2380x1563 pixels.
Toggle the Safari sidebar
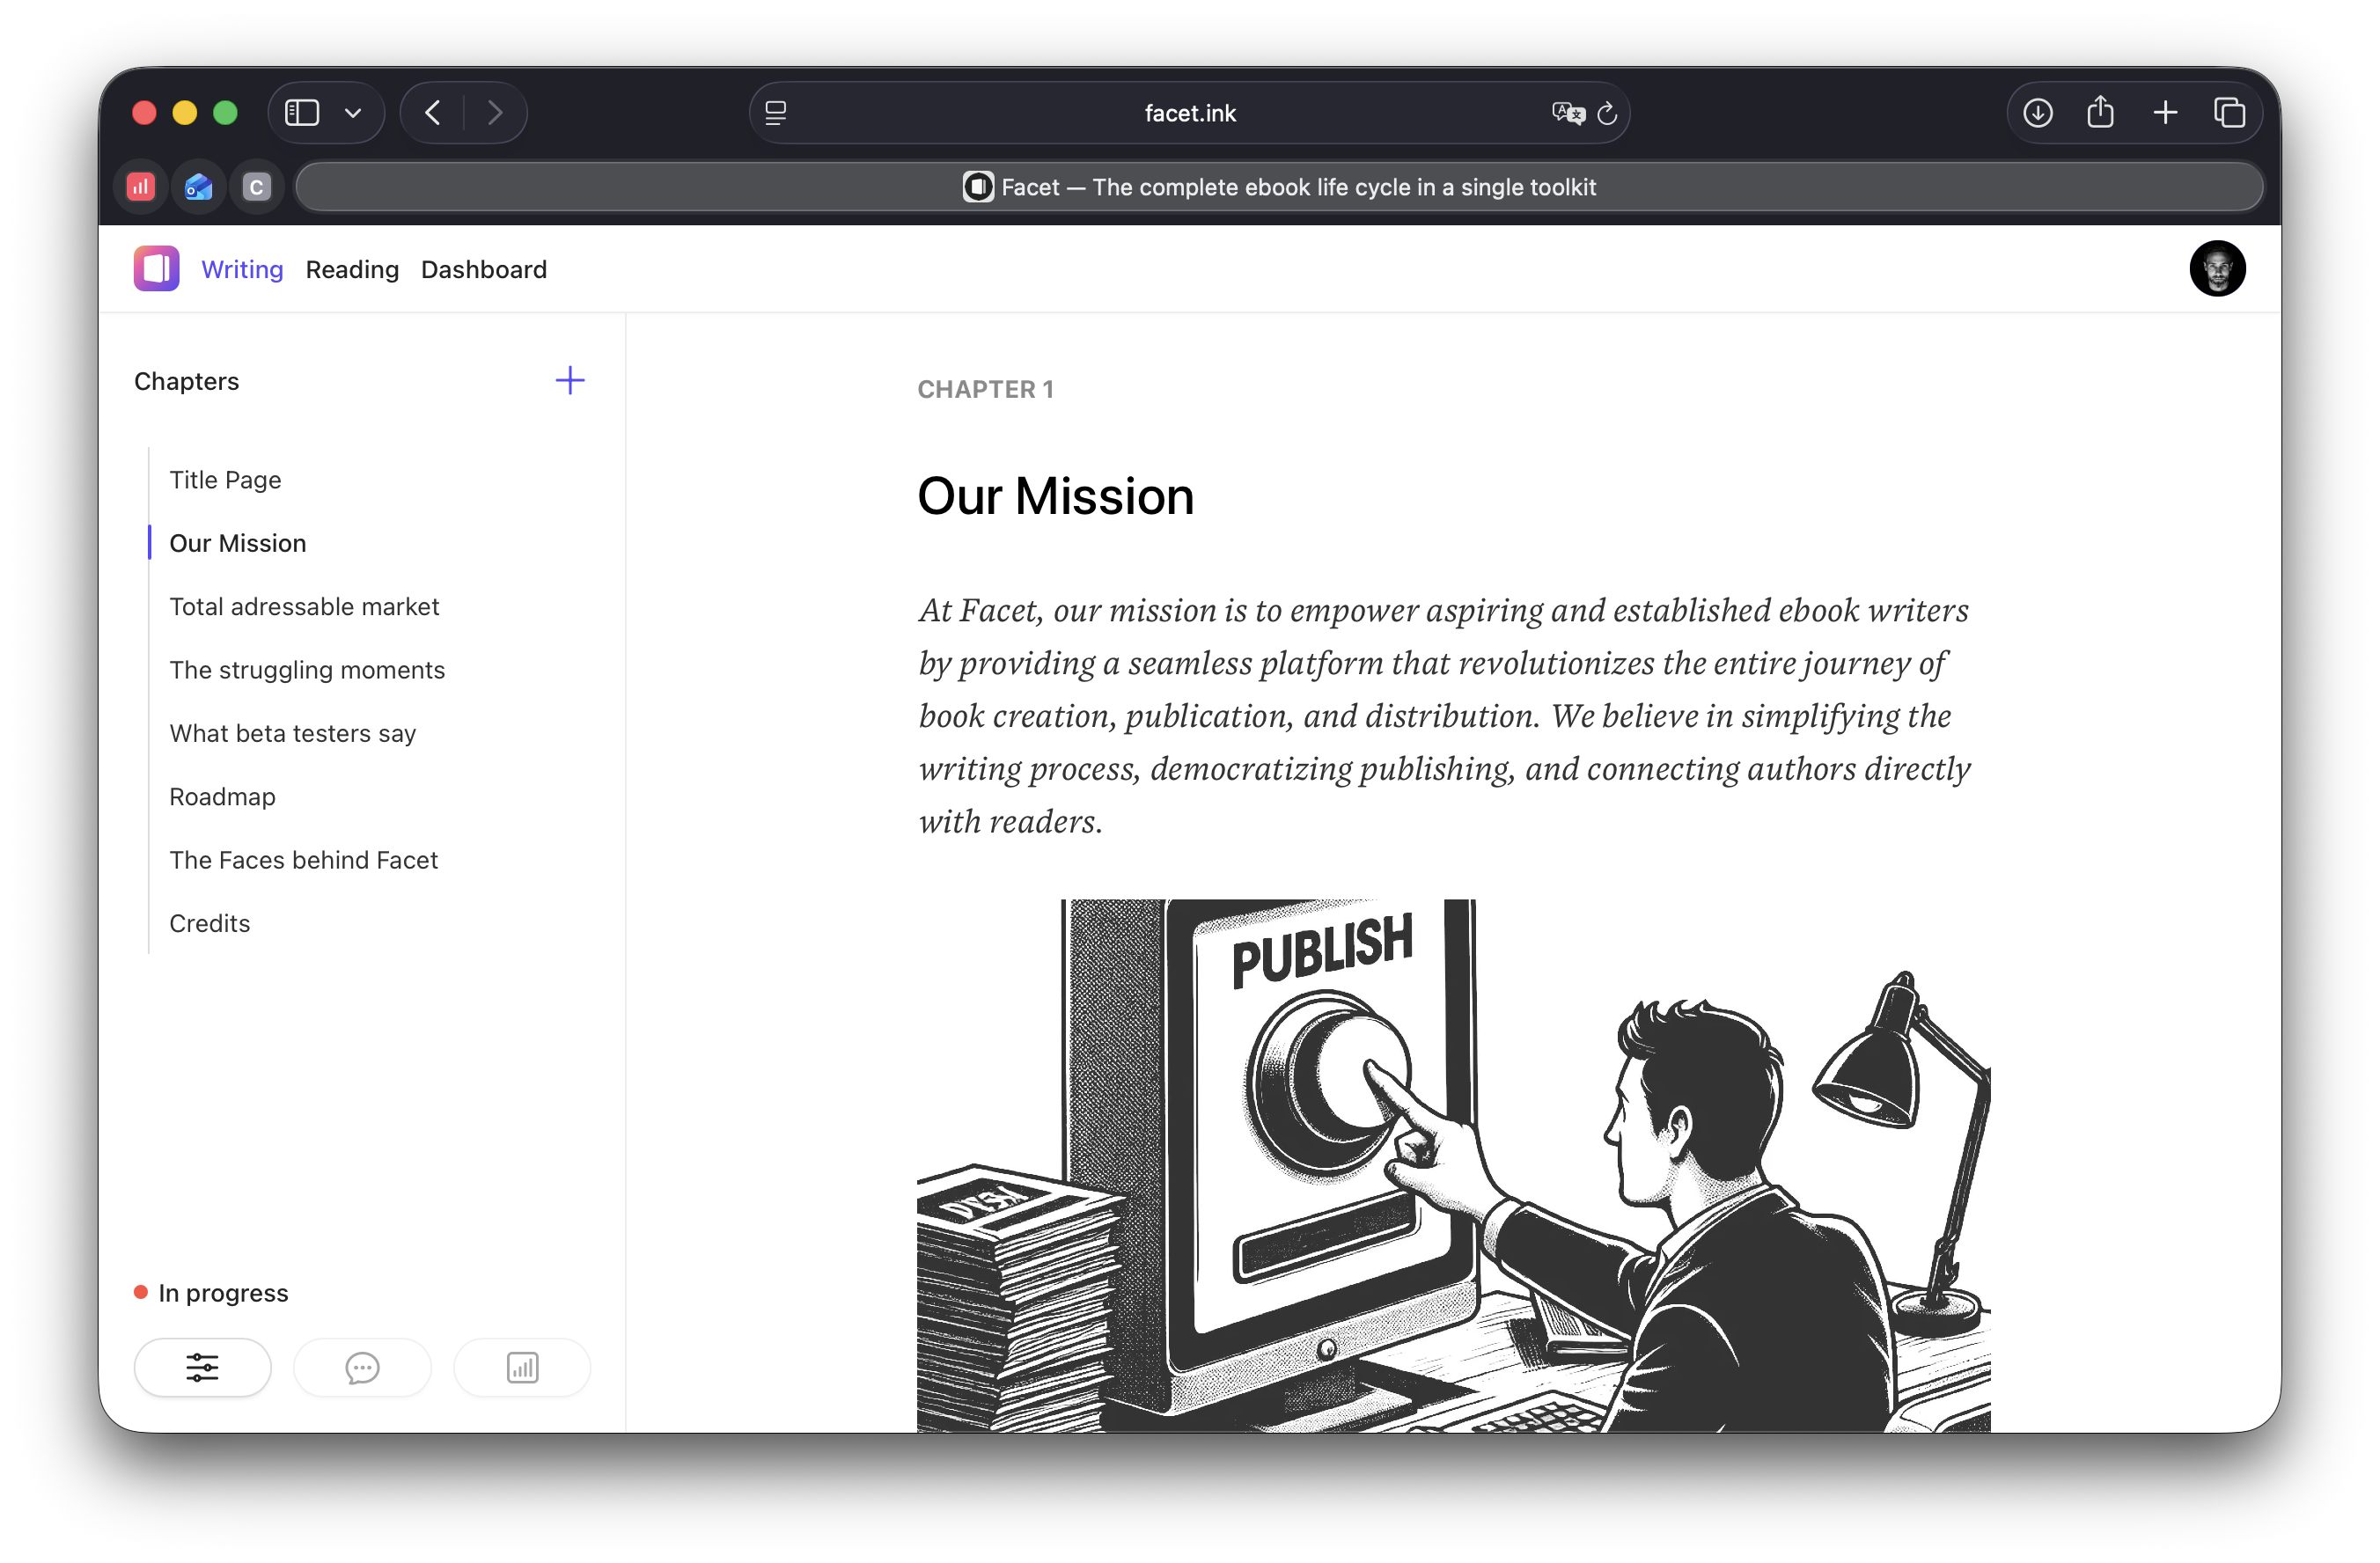(301, 112)
